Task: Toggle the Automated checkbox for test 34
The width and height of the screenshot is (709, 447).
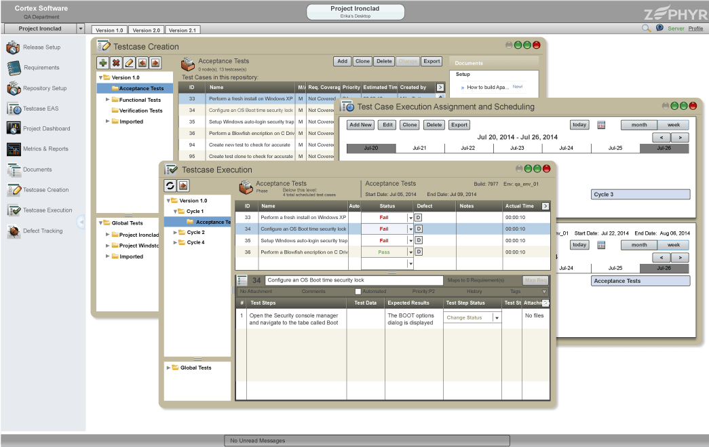Action: (358, 292)
